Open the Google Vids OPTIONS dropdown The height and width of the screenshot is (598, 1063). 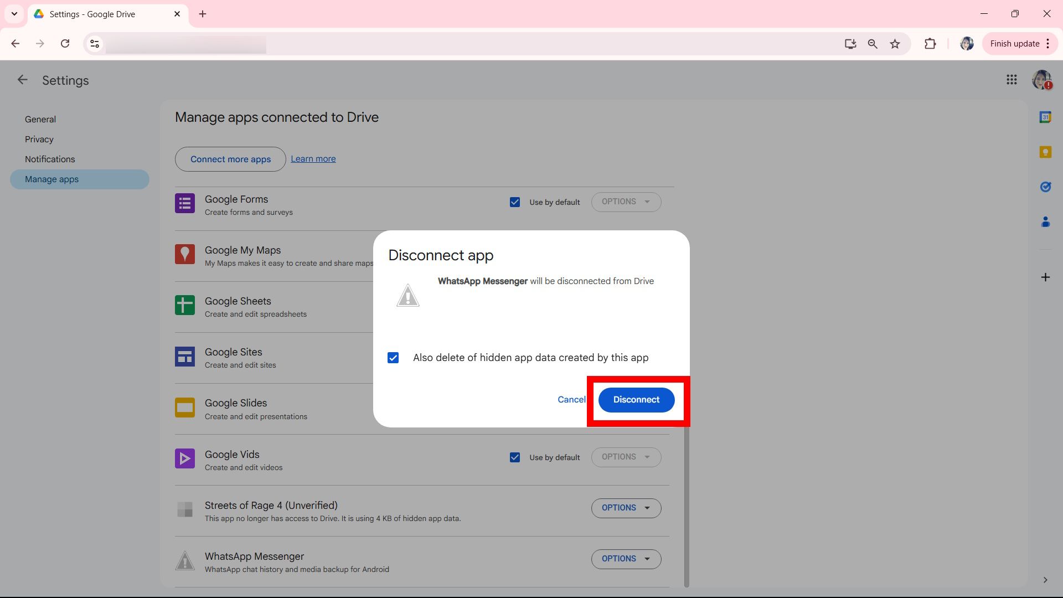pos(626,457)
